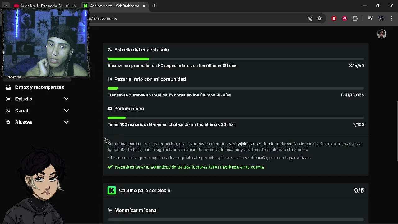398x224 pixels.
Task: Switch to the Kevin Kaarl YouTube tab
Action: click(40, 6)
